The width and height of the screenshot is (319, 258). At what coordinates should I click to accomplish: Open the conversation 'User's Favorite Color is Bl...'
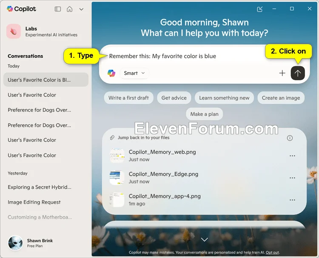[x=46, y=80]
